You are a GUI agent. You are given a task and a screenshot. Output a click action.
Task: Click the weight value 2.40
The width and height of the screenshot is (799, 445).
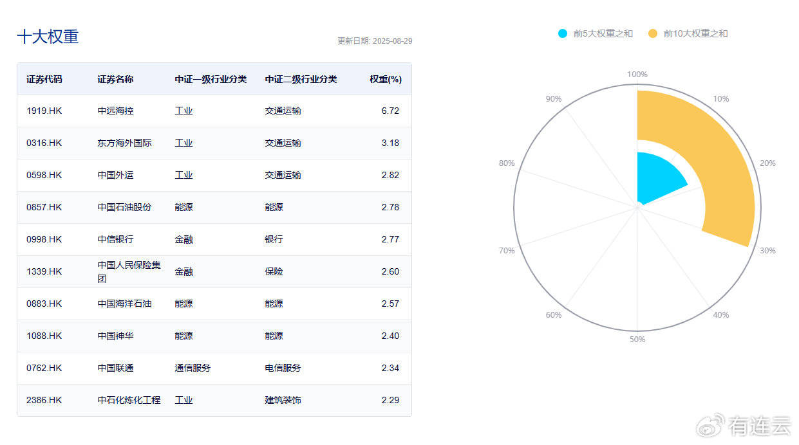[390, 336]
